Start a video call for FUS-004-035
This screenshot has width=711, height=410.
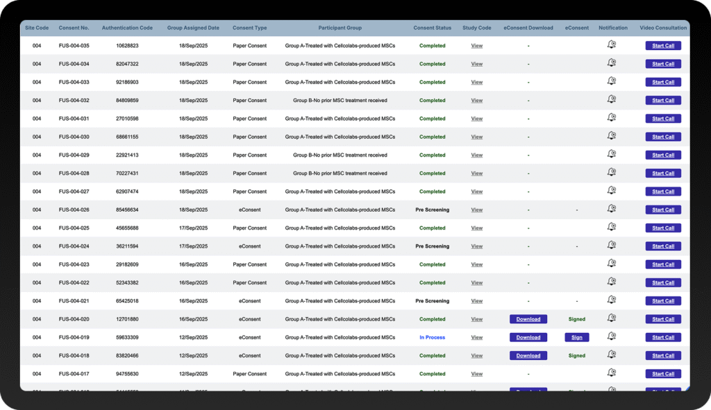point(662,45)
